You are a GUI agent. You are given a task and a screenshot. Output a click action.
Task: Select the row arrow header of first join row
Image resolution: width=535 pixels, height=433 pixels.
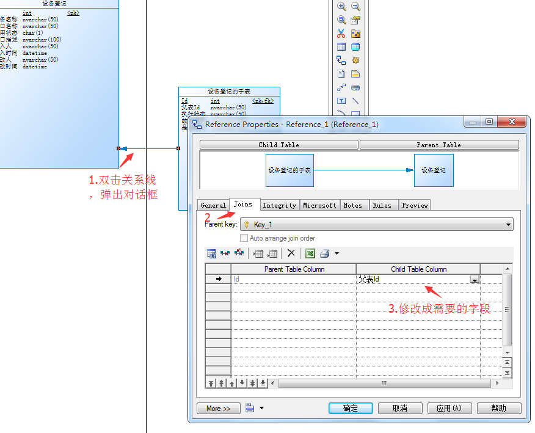219,279
